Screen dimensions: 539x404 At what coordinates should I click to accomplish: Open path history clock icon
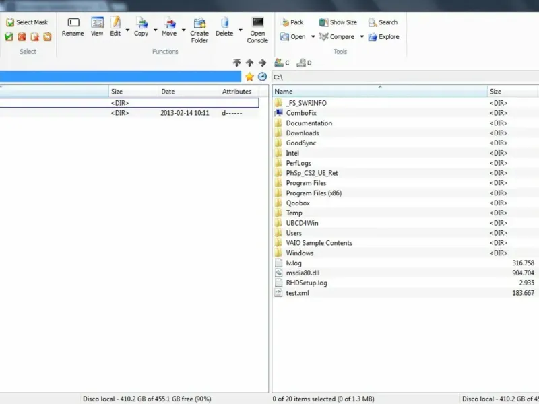pyautogui.click(x=262, y=77)
